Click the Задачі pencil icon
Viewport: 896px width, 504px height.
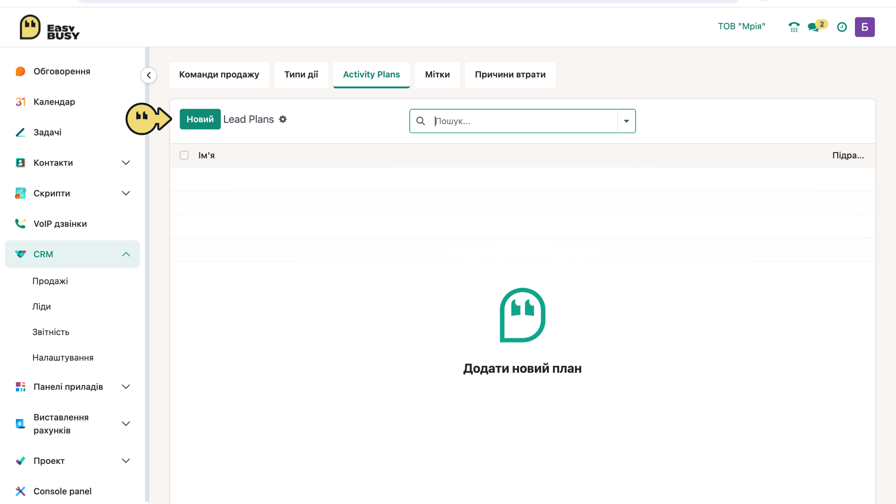tap(21, 133)
